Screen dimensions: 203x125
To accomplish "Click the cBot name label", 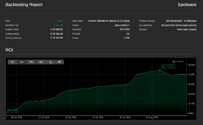I will pyautogui.click(x=78, y=21).
